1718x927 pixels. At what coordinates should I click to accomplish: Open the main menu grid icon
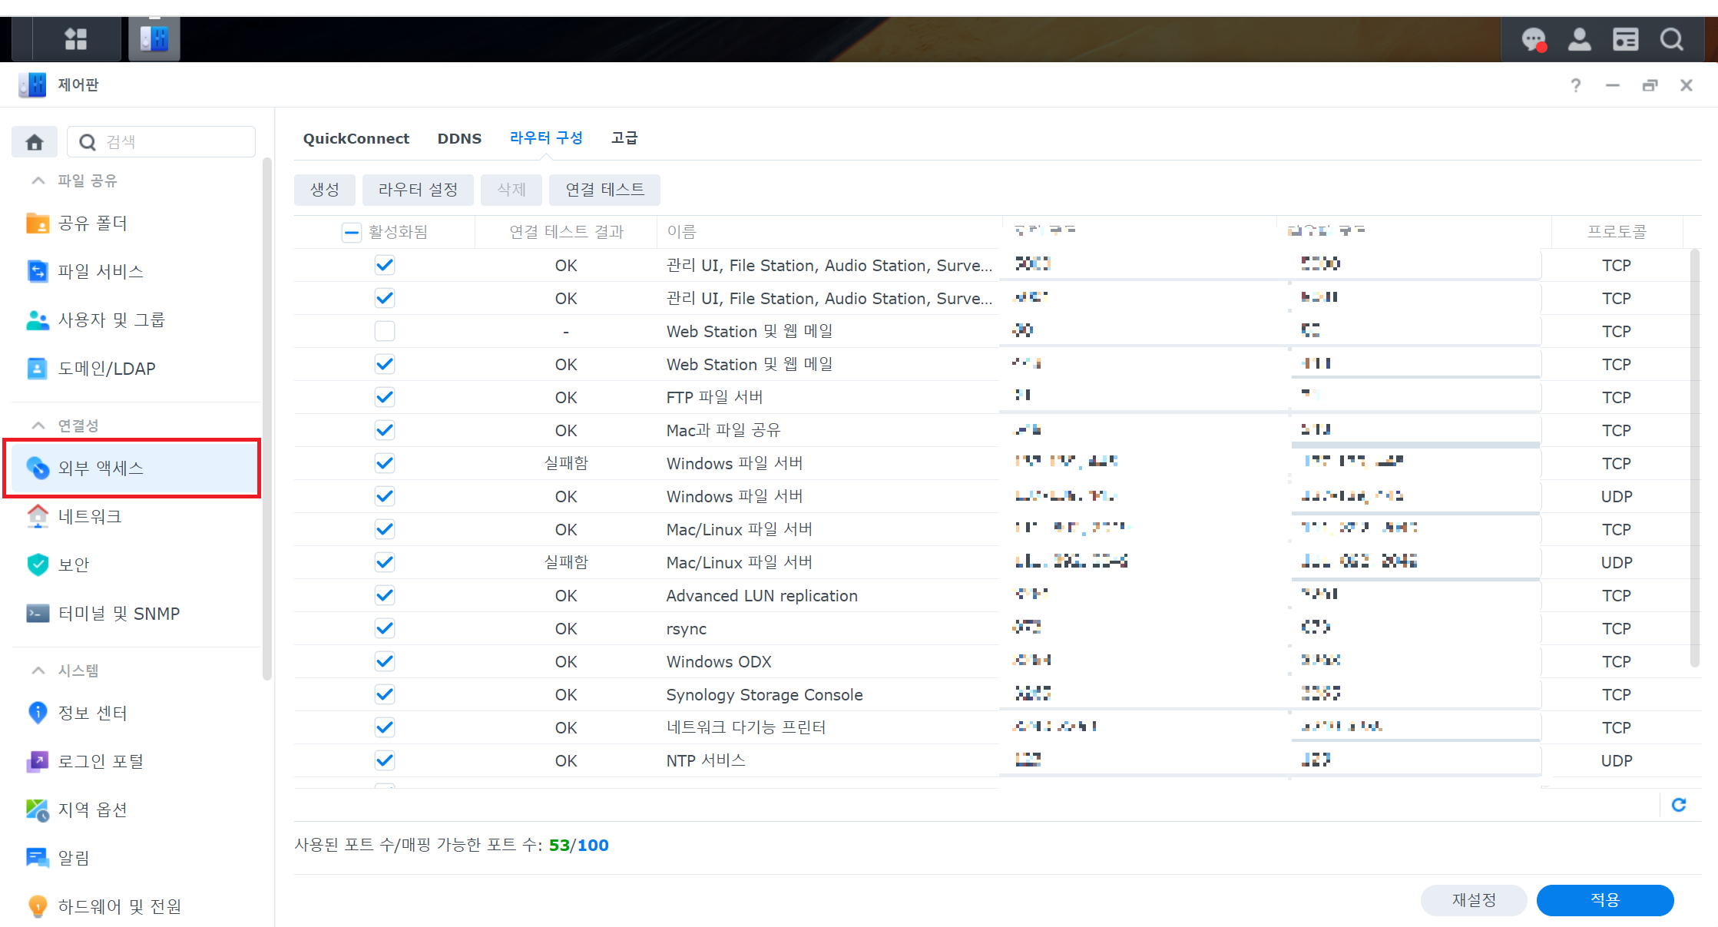point(76,39)
